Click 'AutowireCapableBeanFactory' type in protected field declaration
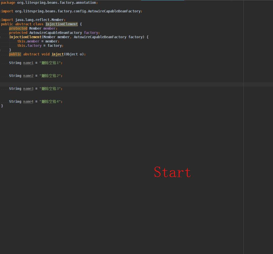This screenshot has height=254, width=273. 56,33
